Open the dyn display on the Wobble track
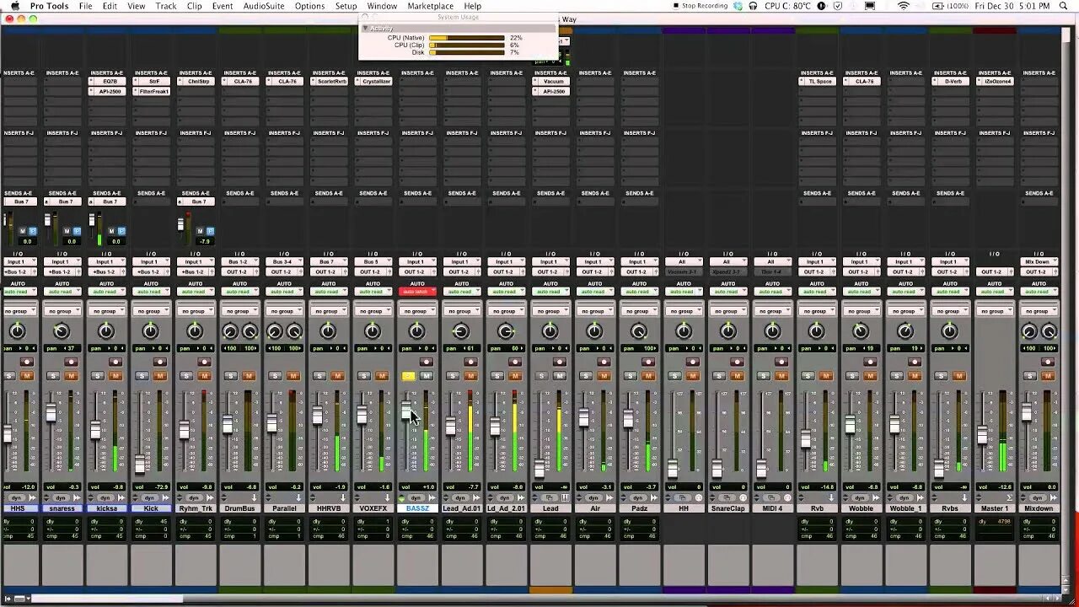Image resolution: width=1079 pixels, height=607 pixels. (x=861, y=497)
